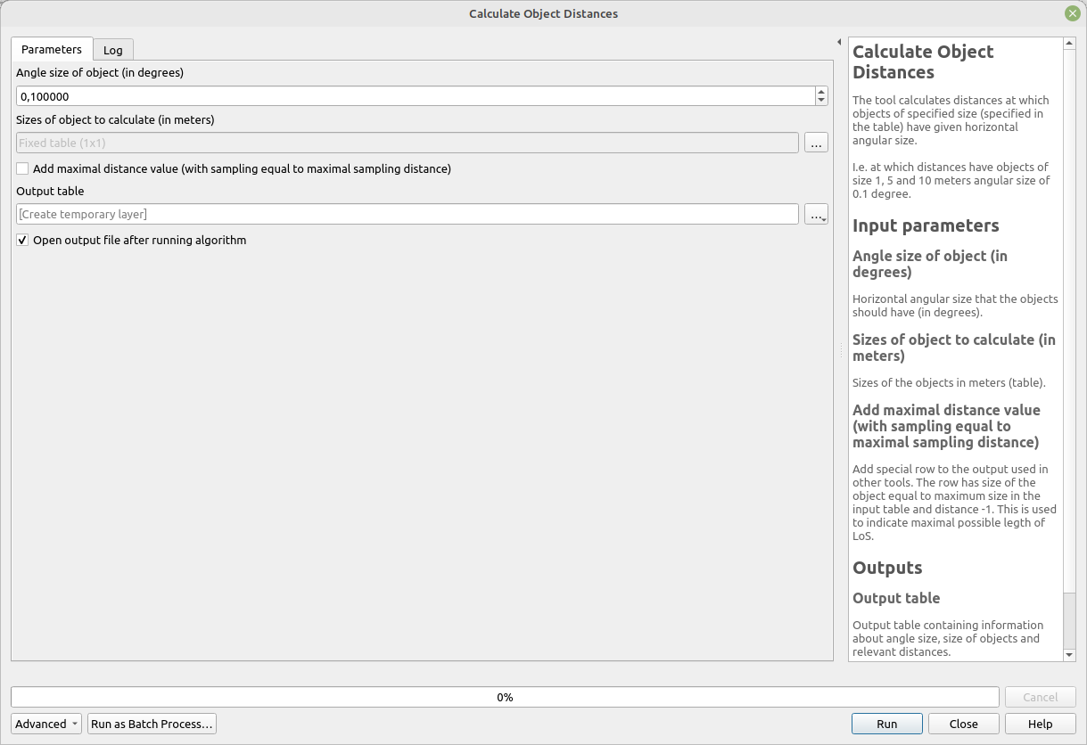Close the Calculate Object Distances dialog
1087x745 pixels.
[963, 724]
